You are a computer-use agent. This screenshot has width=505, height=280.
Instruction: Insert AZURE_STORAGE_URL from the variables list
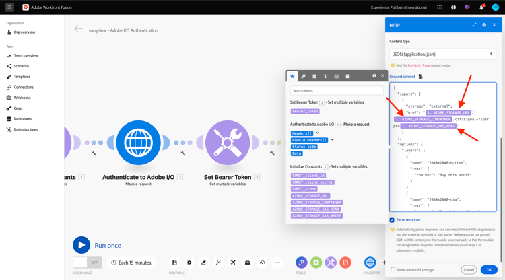point(310,196)
